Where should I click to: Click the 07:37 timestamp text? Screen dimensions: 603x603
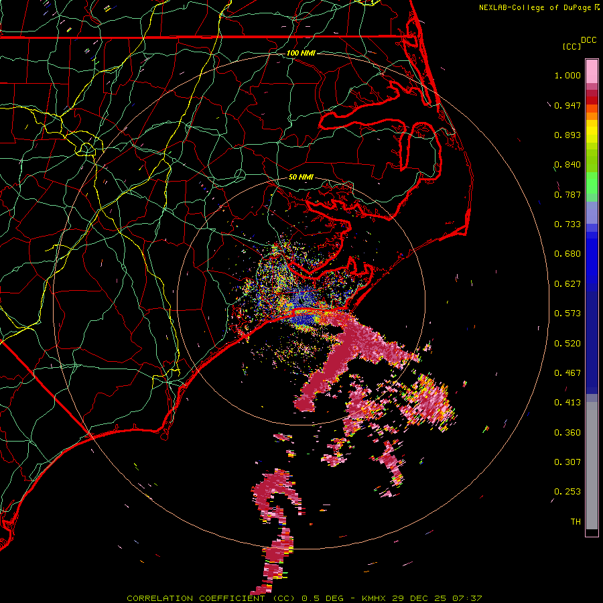coord(467,598)
